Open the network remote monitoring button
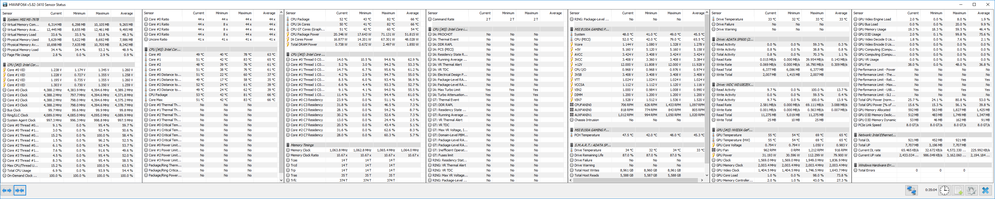995x199 pixels. point(912,190)
